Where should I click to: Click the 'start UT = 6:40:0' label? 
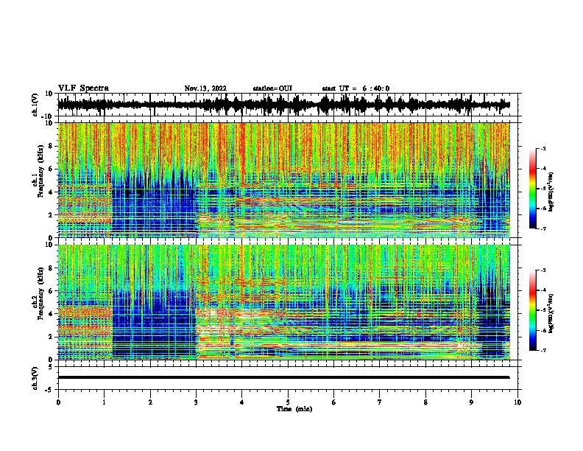coord(356,88)
